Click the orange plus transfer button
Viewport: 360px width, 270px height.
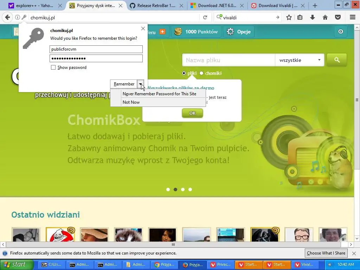(162, 32)
